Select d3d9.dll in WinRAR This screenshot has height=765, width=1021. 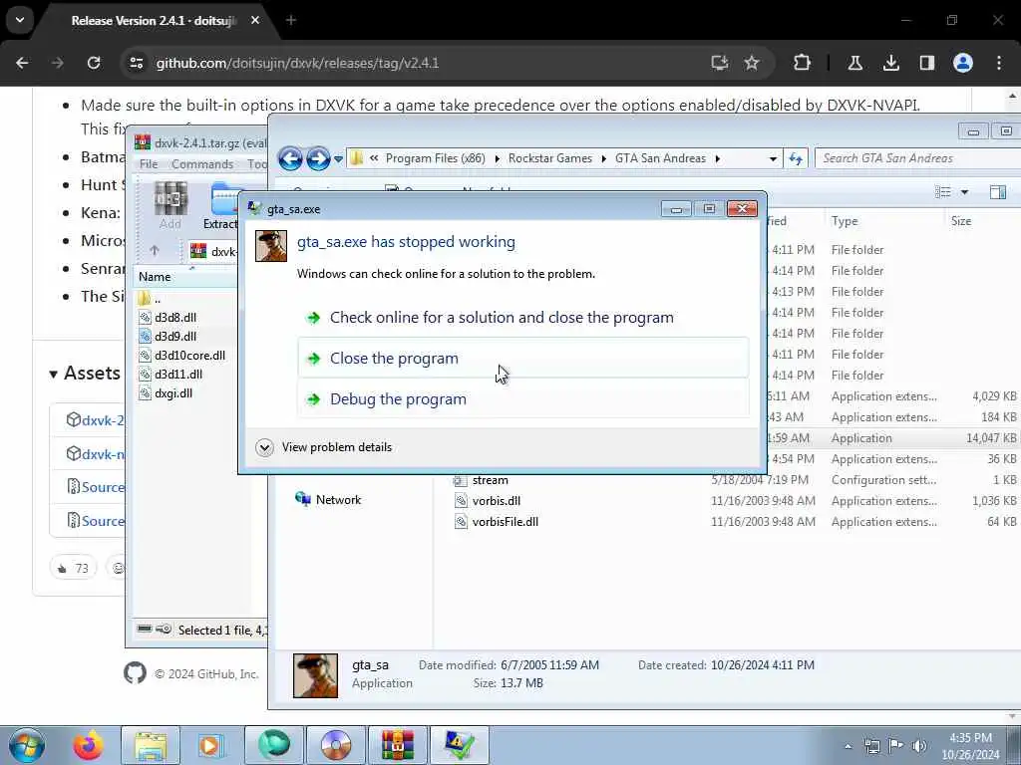click(168, 337)
